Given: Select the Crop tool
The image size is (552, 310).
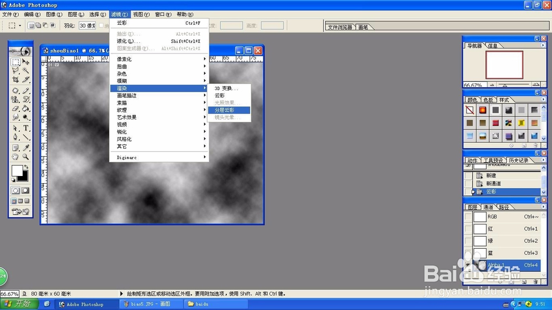Looking at the screenshot, I should click(x=15, y=79).
